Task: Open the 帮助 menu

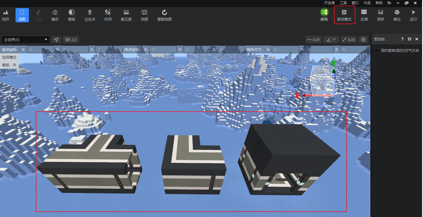Action: tap(379, 3)
